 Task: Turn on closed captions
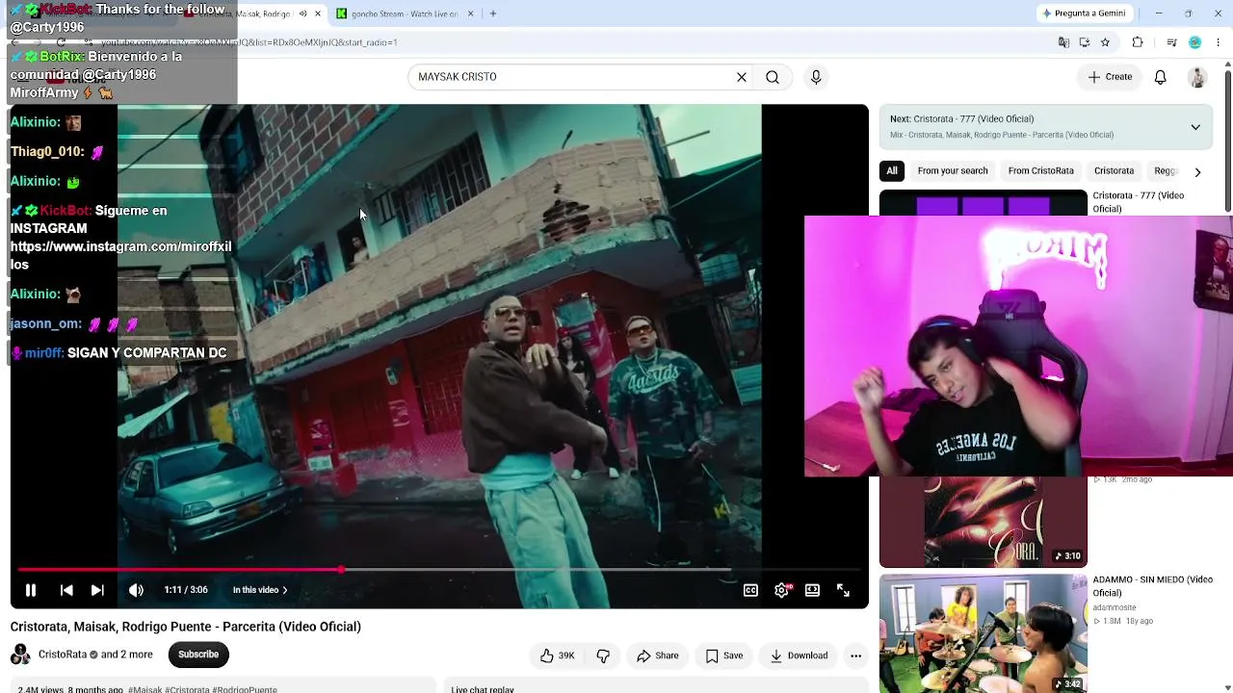[x=750, y=590]
